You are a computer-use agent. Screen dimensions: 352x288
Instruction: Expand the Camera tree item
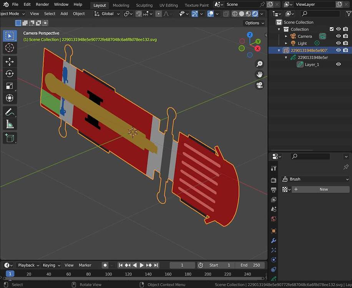pos(286,36)
